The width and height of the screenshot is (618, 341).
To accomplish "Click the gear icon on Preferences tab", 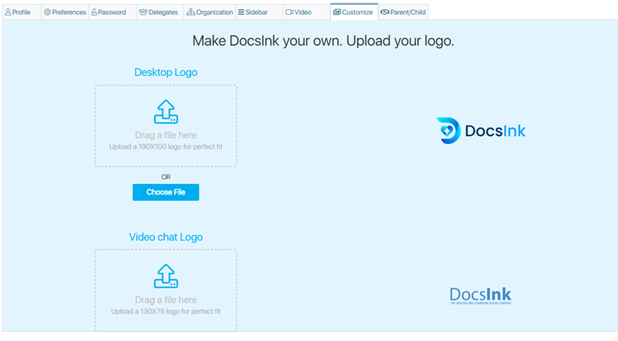I will [47, 13].
